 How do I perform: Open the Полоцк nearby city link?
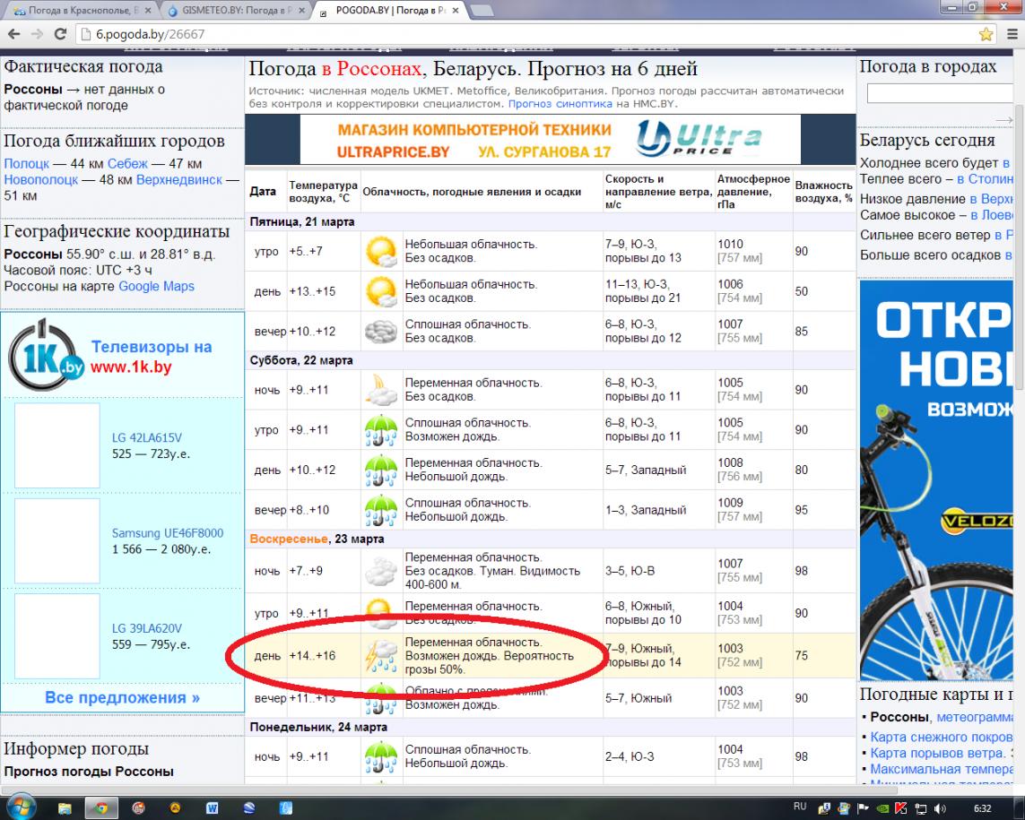coord(26,164)
